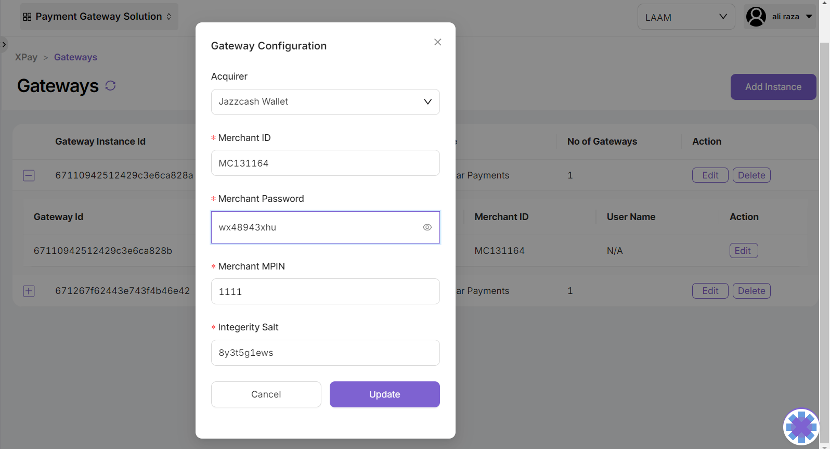
Task: Cancel the gateway configuration
Action: click(266, 394)
